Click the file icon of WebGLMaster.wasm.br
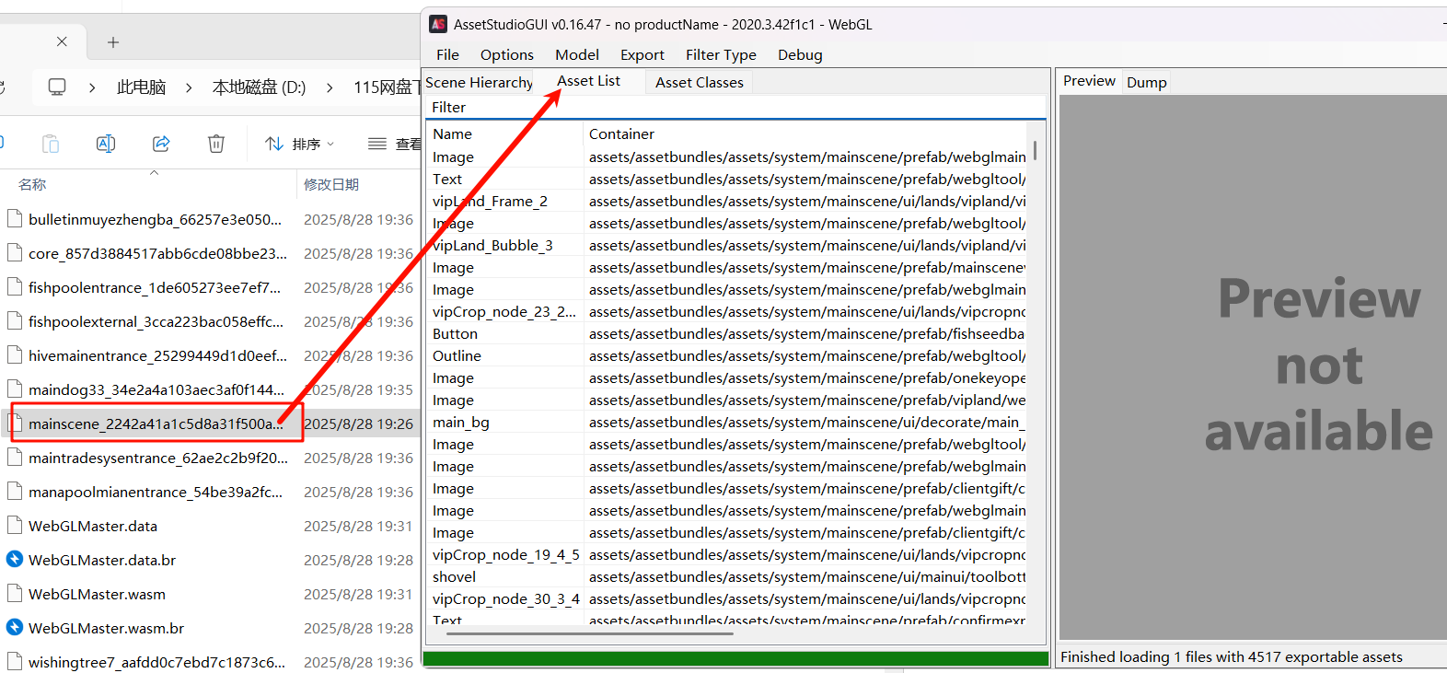This screenshot has width=1447, height=673. pyautogui.click(x=15, y=628)
